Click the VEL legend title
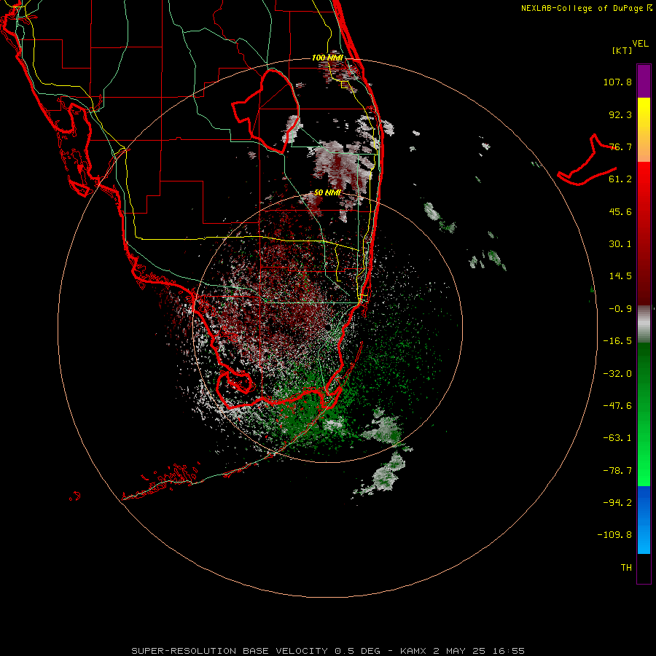This screenshot has width=656, height=656. tap(640, 44)
